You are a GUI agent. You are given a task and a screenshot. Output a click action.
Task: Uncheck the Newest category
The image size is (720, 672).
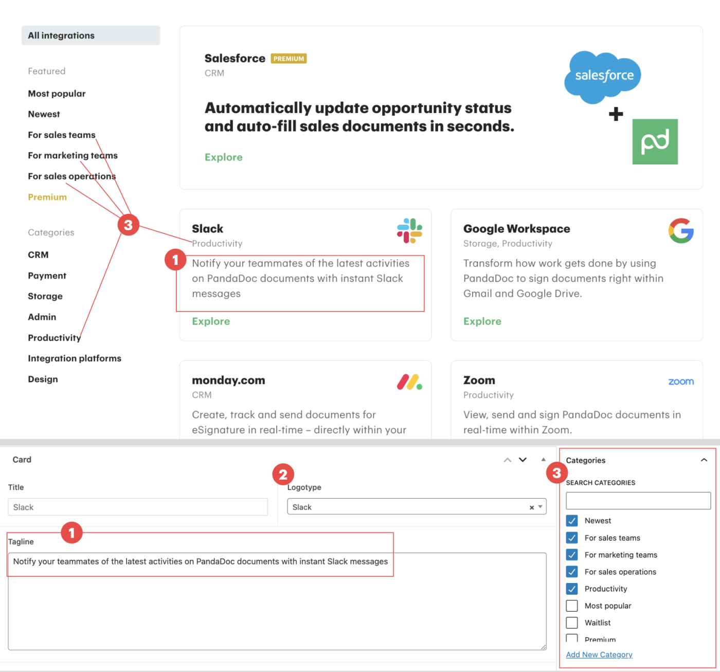pyautogui.click(x=572, y=521)
